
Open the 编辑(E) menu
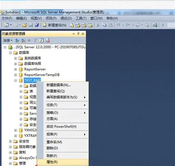click(x=21, y=18)
